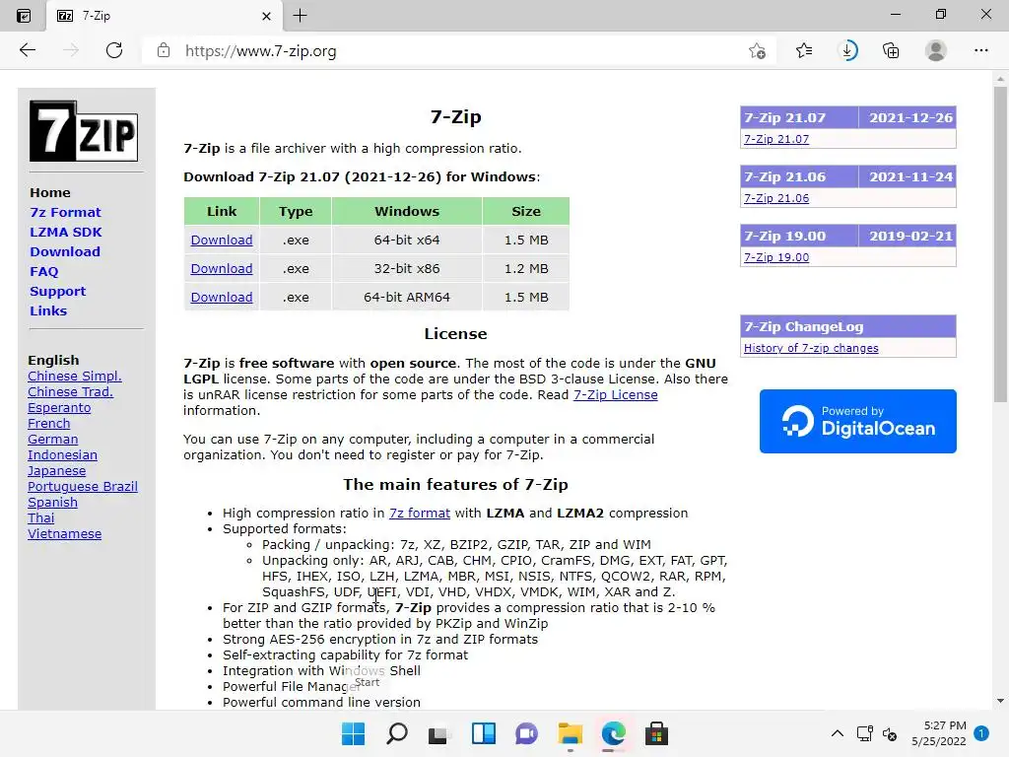Click the muted volume tray icon
This screenshot has height=757, width=1009.
890,733
